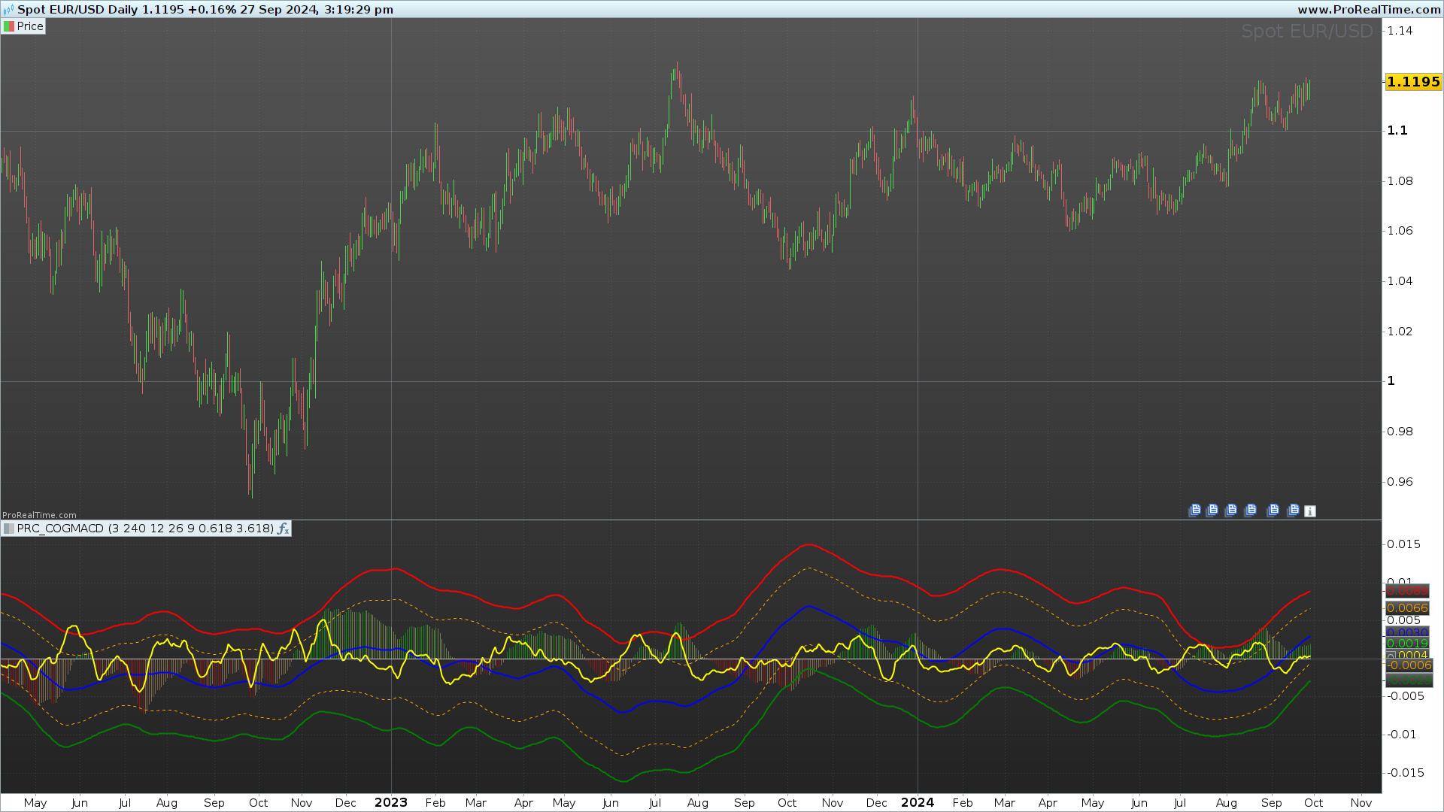
Task: Click the 2024 year marker on the time axis
Action: 918,802
